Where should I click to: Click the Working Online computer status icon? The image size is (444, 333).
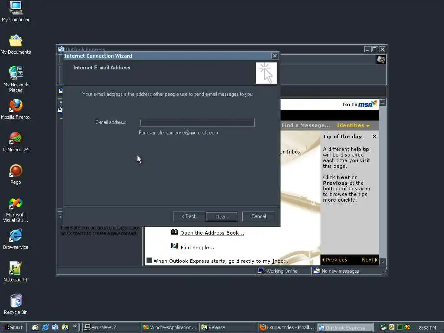point(261,271)
